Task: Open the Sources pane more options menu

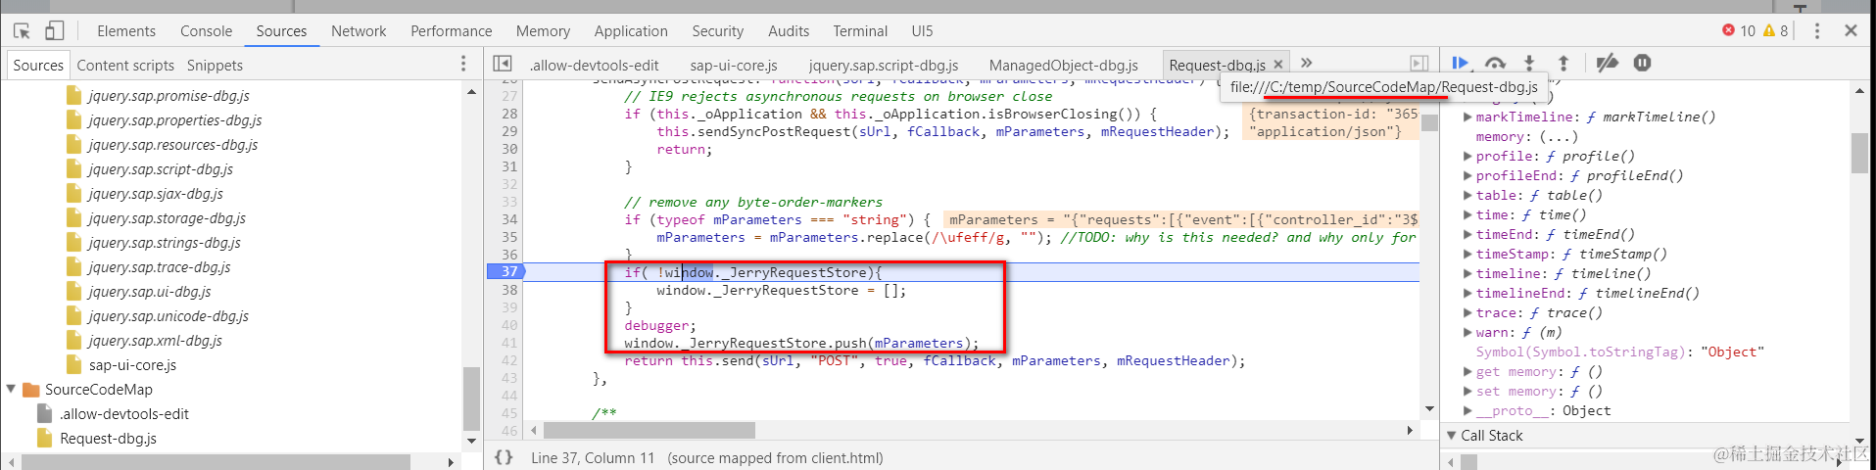Action: point(463,64)
